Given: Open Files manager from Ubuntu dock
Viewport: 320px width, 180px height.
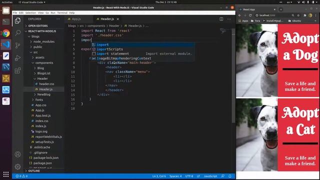Looking at the screenshot, I should [6, 10].
